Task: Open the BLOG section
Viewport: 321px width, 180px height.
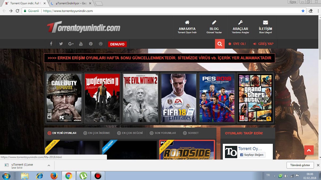Action: tap(214, 27)
